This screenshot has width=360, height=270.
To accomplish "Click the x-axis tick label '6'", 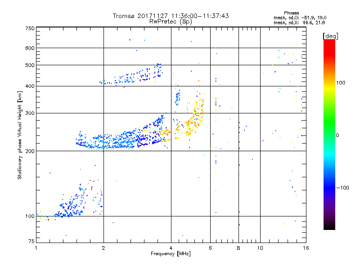I will [x=210, y=248].
